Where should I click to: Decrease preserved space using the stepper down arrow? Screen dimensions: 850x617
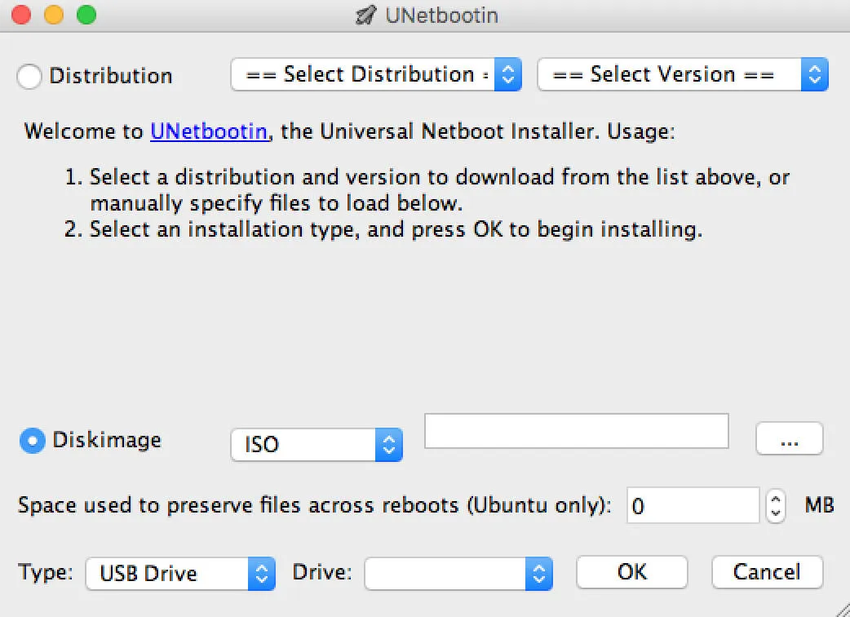pos(775,513)
